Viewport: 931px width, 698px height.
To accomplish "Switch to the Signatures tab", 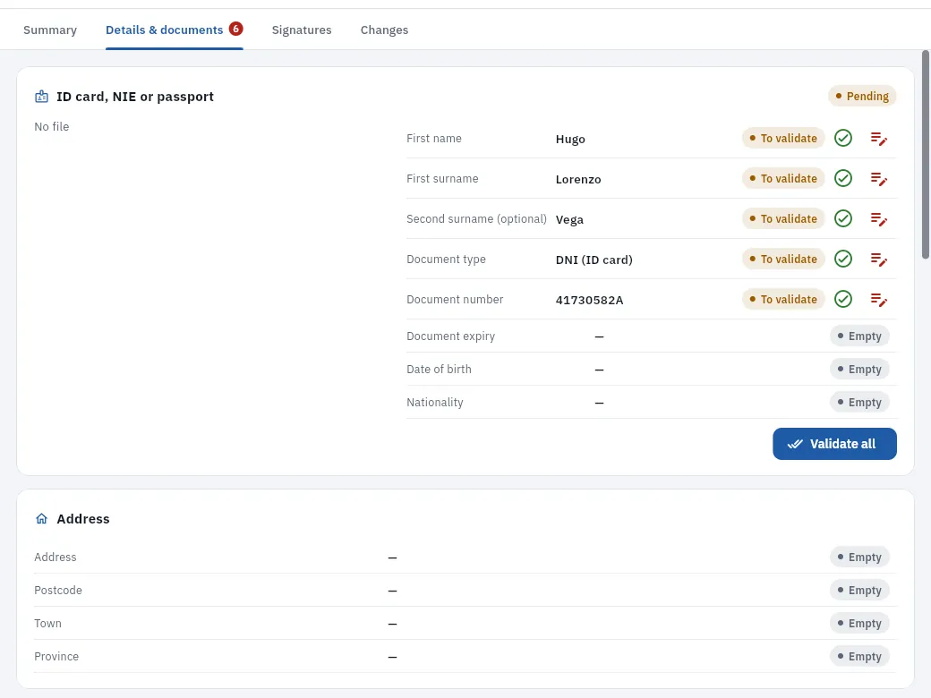I will (302, 30).
